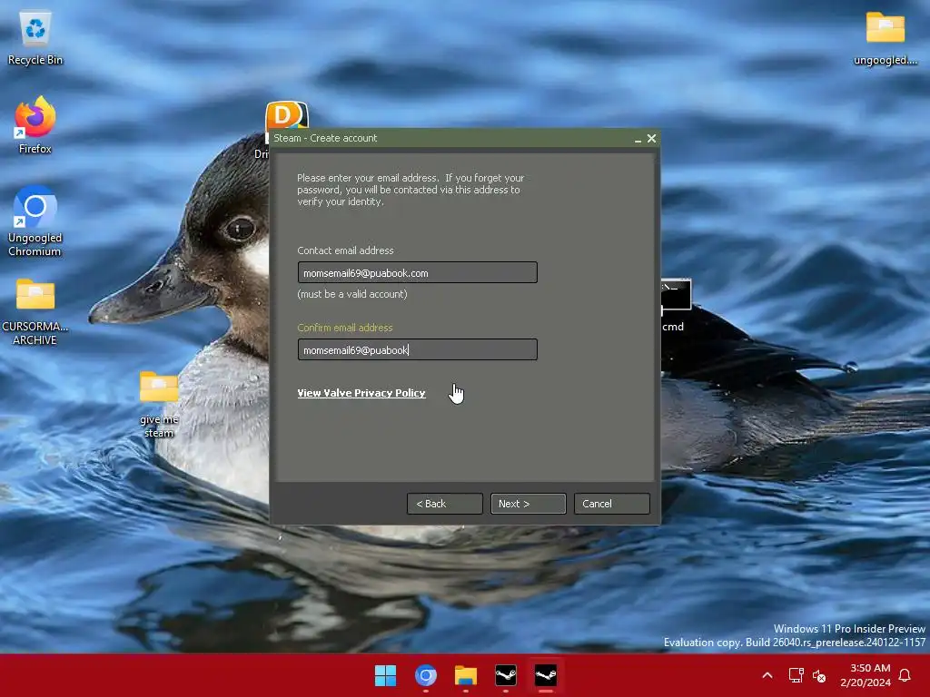Minimize the Steam Create account window
The image size is (930, 697).
click(638, 139)
